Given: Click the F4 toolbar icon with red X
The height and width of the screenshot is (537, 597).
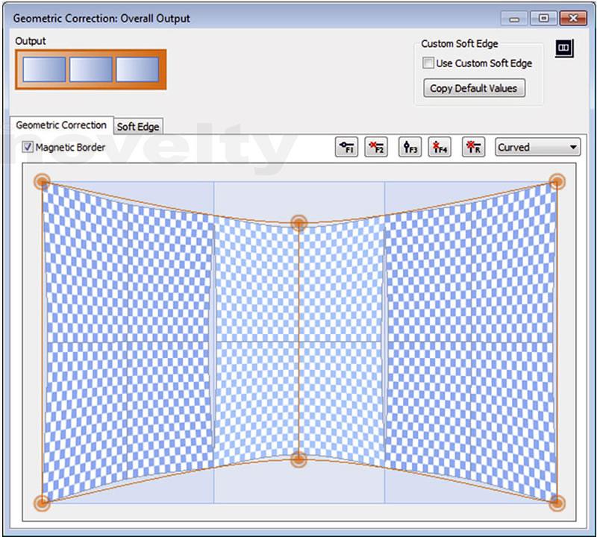Looking at the screenshot, I should tap(439, 147).
